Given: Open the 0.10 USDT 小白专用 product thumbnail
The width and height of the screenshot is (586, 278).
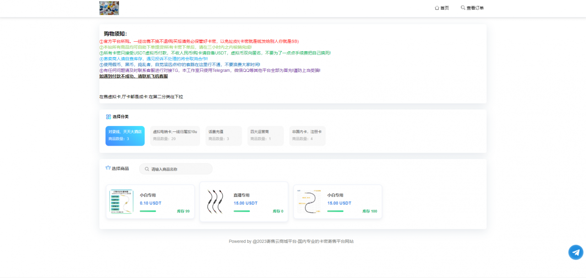Looking at the screenshot, I should coord(121,202).
